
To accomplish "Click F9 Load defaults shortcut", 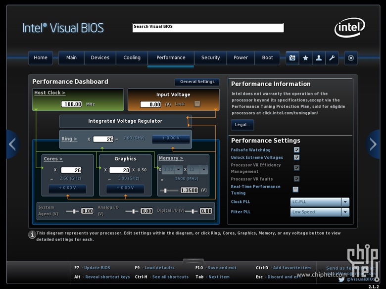I will (154, 268).
